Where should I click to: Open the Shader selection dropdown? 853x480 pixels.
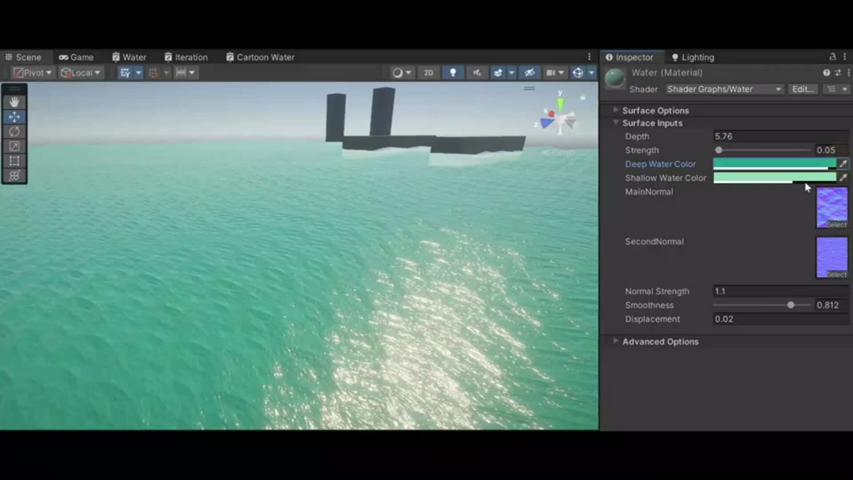coord(724,89)
